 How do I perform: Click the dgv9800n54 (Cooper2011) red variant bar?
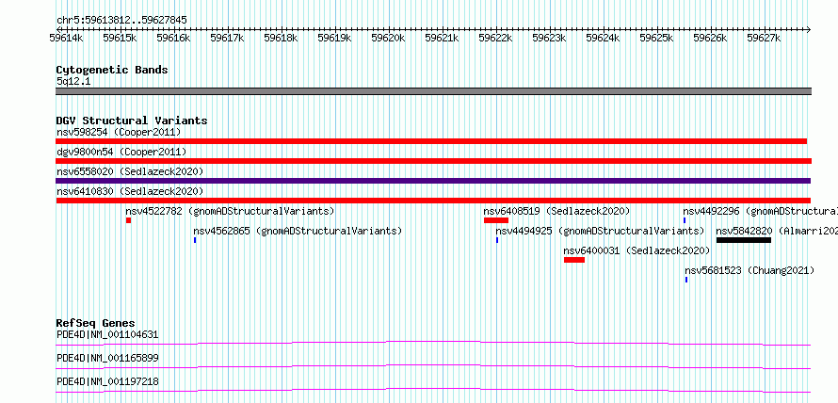click(434, 161)
